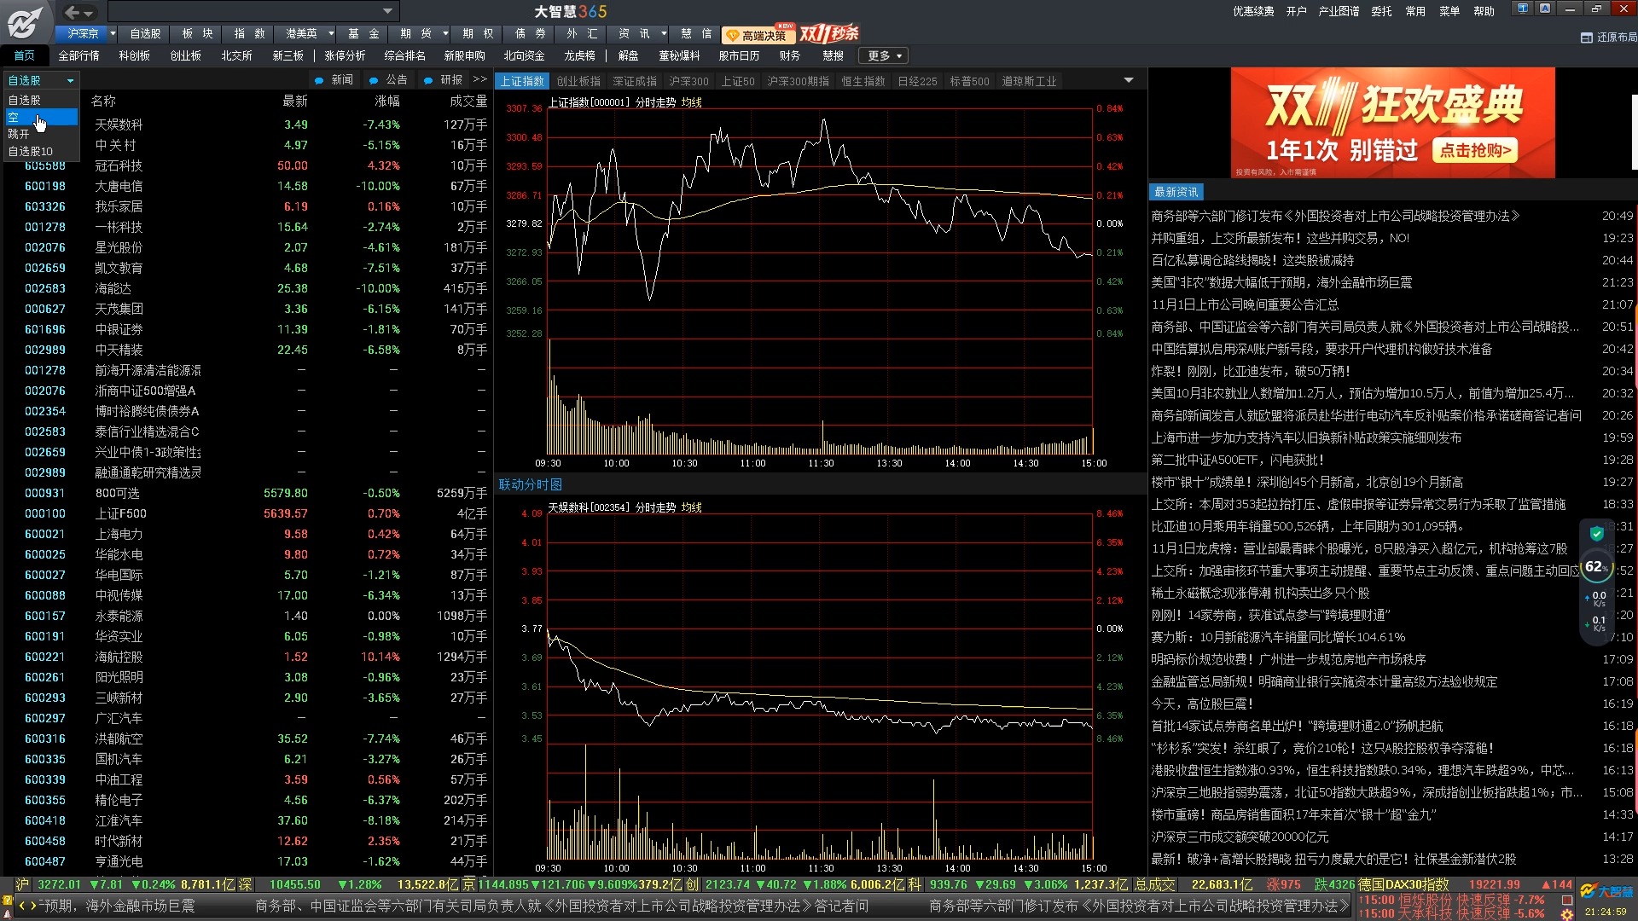Click 优惠续费 in the title bar
Viewport: 1638px width, 921px height.
[x=1253, y=11]
